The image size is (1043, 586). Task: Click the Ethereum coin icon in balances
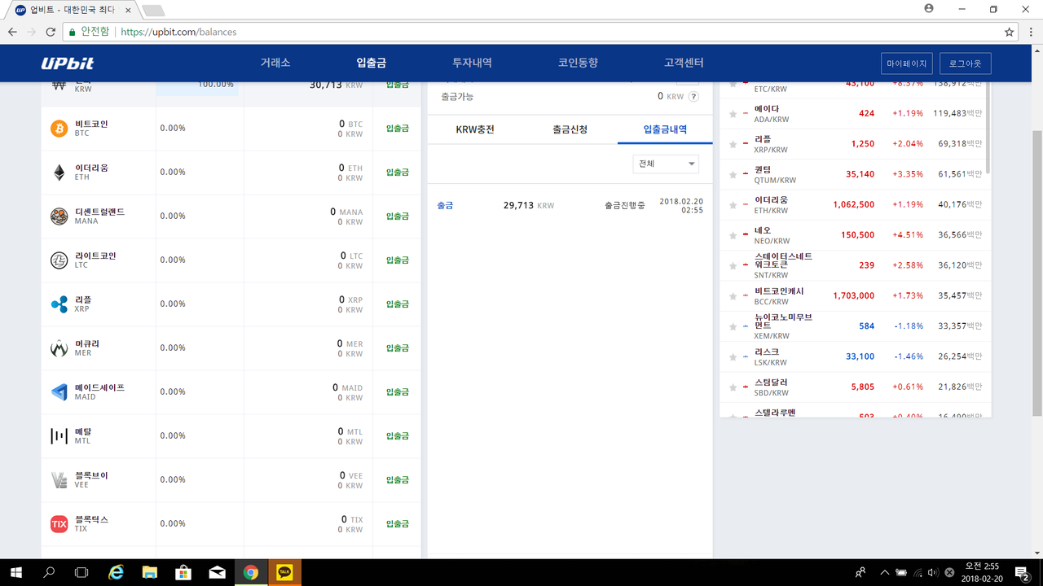[x=59, y=173]
